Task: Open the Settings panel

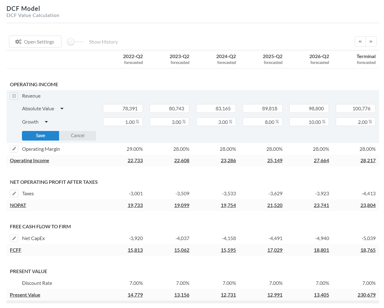Action: tap(35, 42)
